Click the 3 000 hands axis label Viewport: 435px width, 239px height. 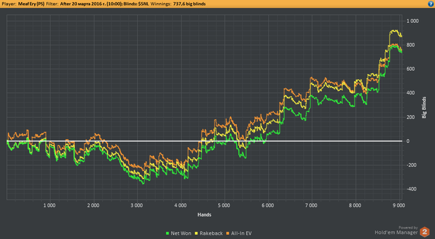click(x=137, y=205)
